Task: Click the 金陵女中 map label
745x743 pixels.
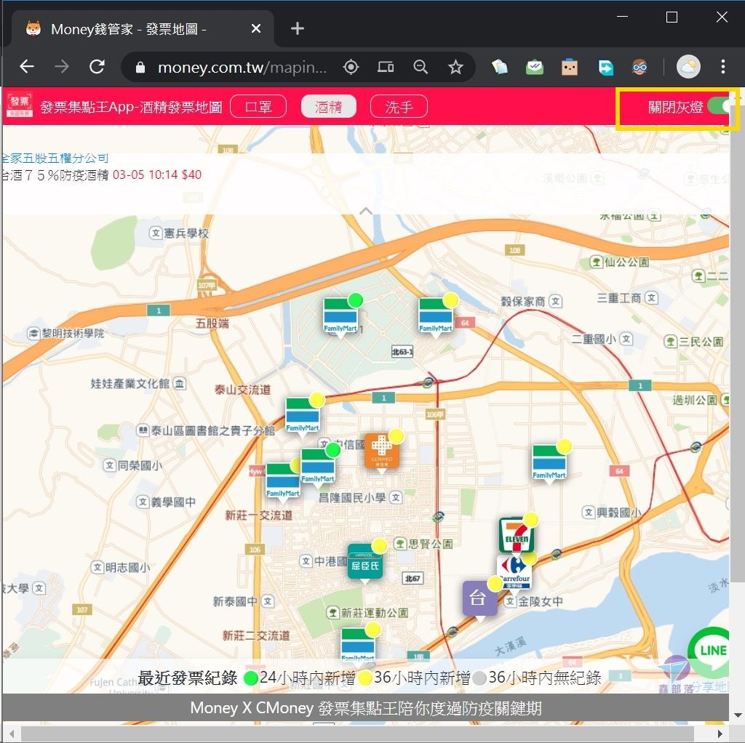Action: click(533, 601)
